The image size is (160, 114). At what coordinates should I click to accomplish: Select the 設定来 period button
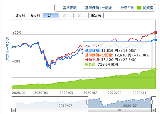(x=96, y=16)
